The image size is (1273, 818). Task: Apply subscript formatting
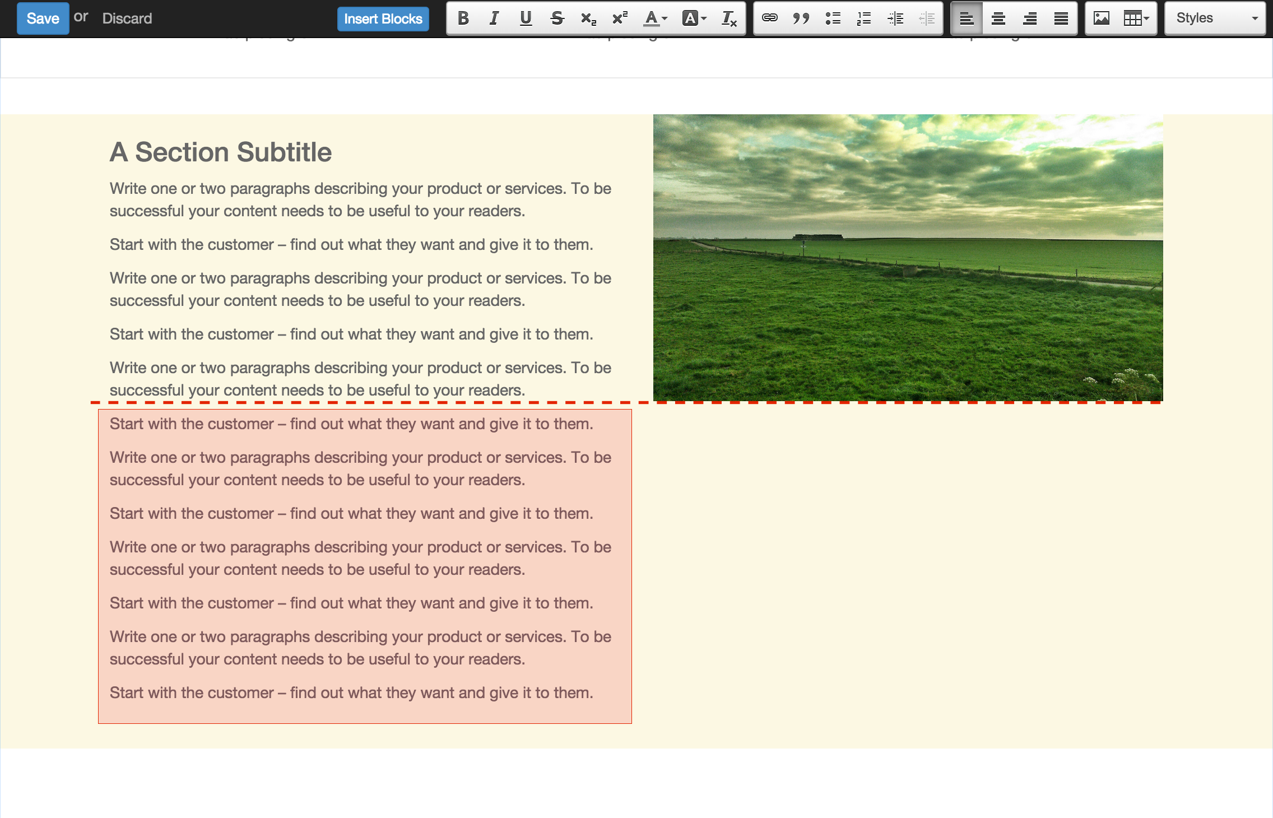[x=588, y=18]
